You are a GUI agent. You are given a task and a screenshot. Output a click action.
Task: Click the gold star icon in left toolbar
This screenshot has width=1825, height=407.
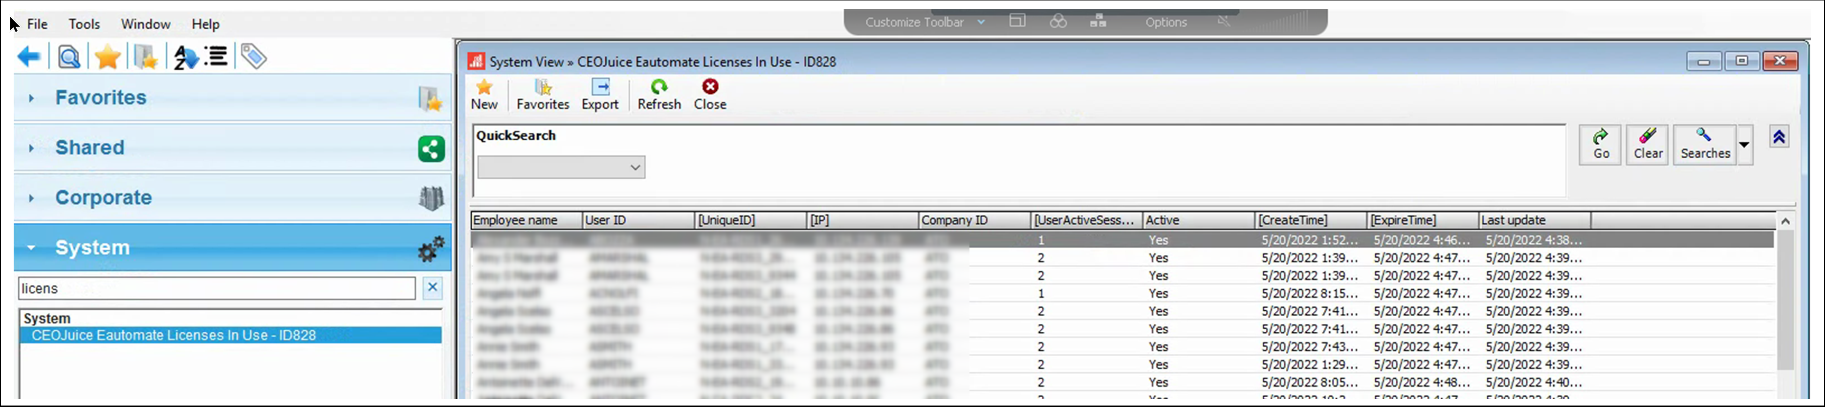coord(108,57)
